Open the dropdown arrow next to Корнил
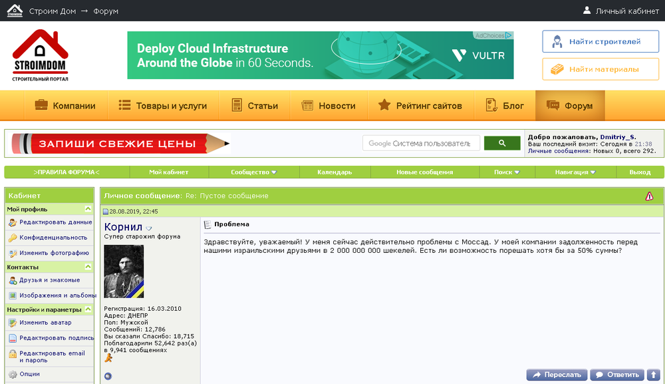This screenshot has width=665, height=384. 149,228
